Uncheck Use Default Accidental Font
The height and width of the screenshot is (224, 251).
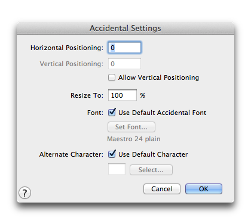tap(112, 113)
